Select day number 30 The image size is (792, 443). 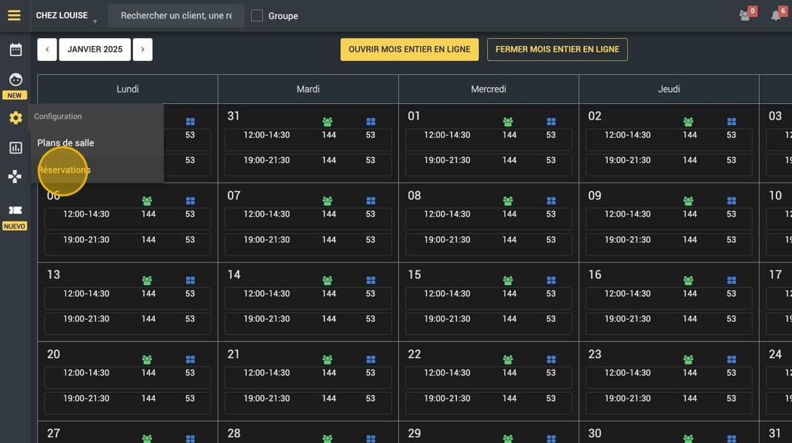coord(595,433)
